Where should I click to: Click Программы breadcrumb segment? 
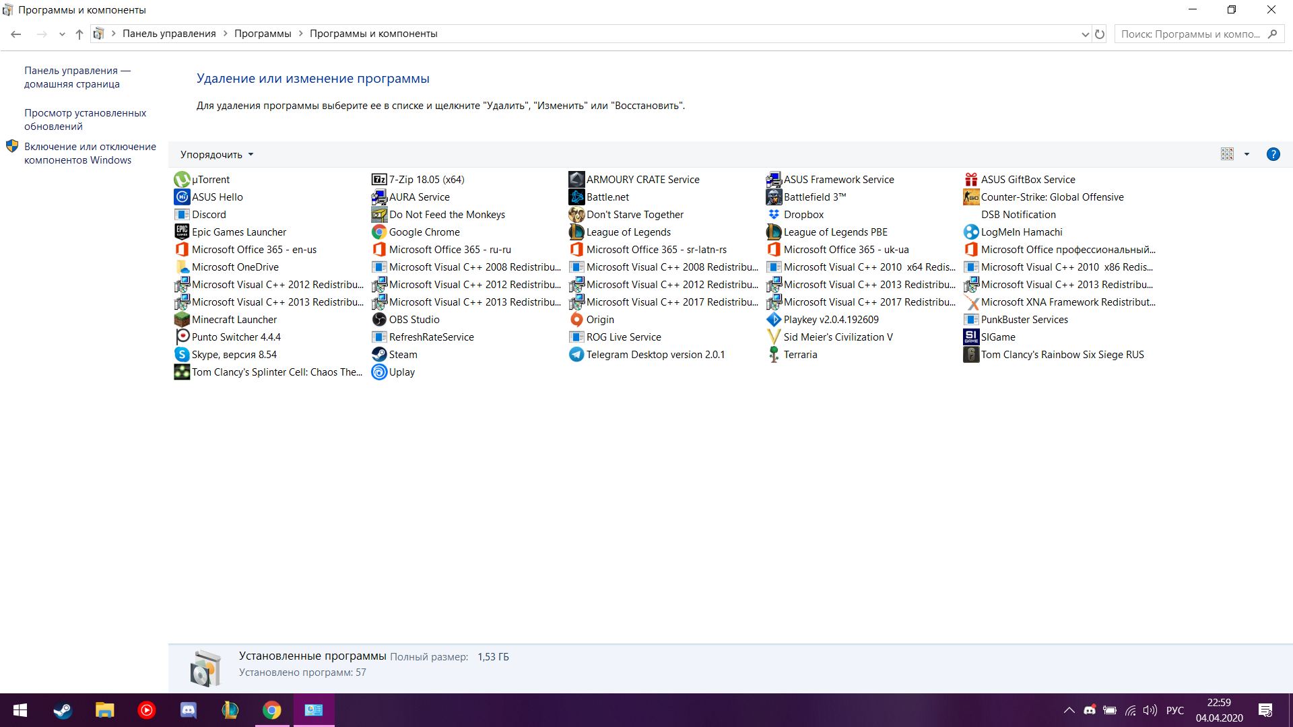tap(263, 34)
